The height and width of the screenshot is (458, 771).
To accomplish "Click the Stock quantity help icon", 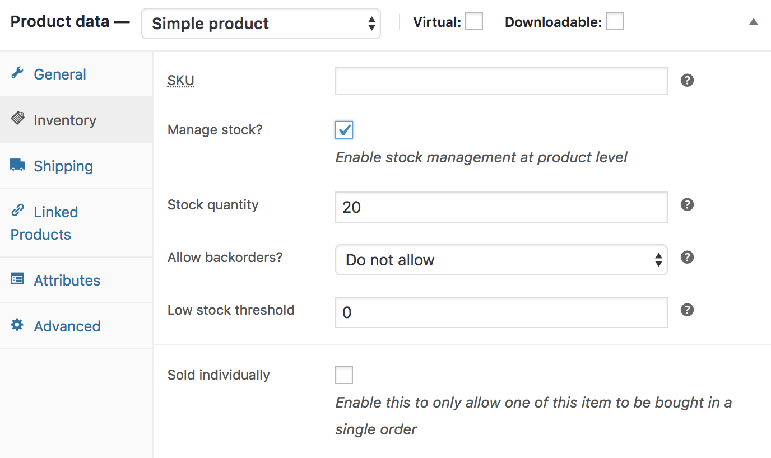I will (x=687, y=204).
